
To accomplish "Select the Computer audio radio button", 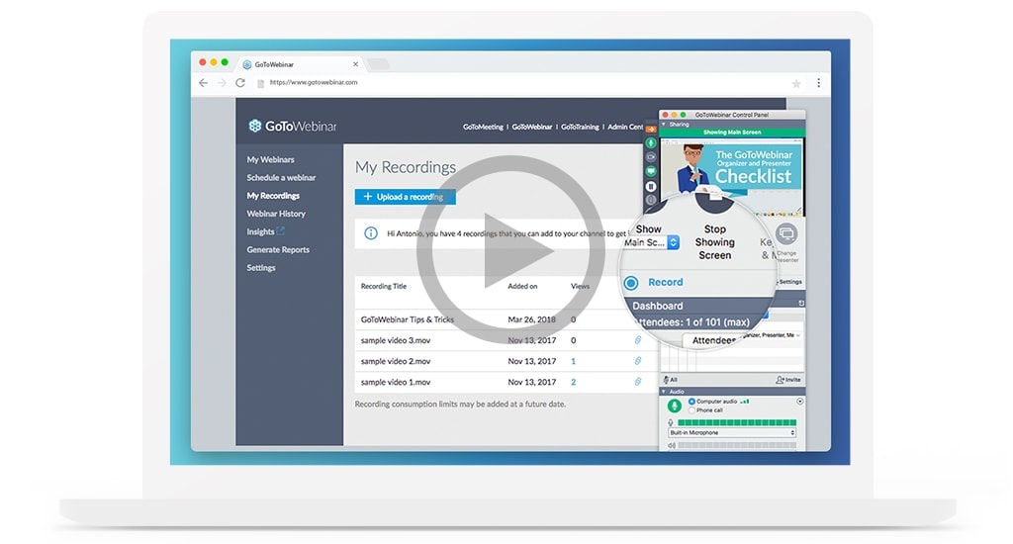I will (x=691, y=402).
